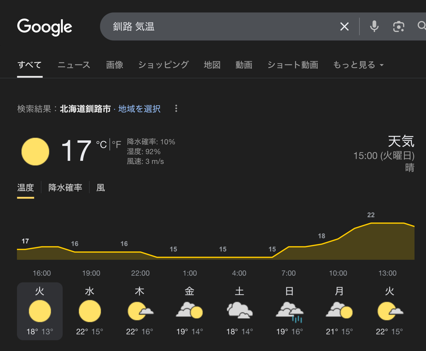Expand the もっと見る dropdown
The image size is (426, 351).
click(x=358, y=65)
